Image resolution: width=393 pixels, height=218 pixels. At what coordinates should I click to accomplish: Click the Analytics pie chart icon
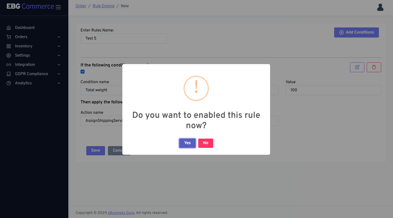9,83
